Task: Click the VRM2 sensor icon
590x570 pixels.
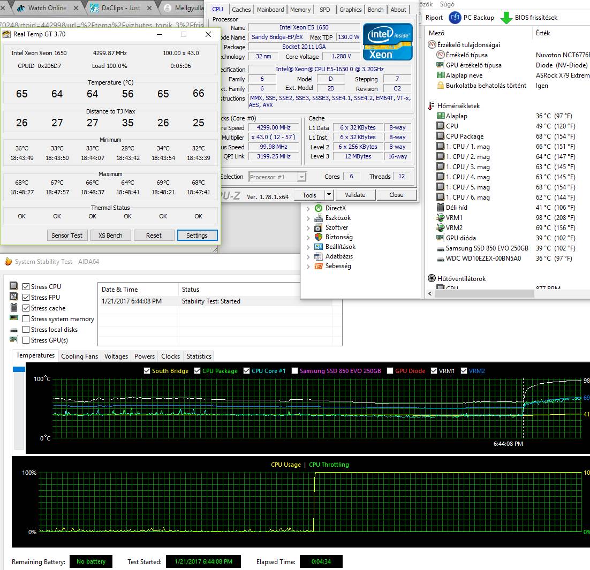Action: click(x=440, y=227)
